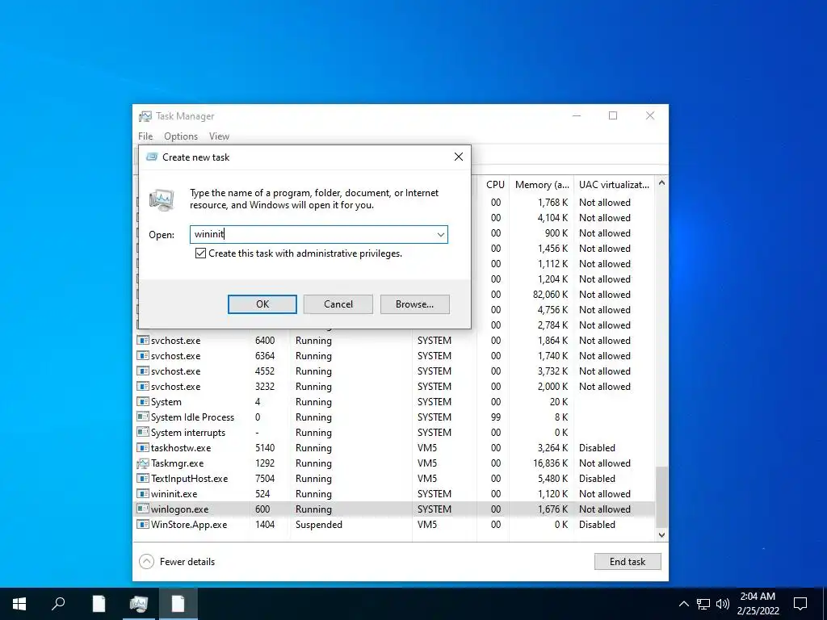Expand the Open combo box dropdown arrow
Screen dimensions: 827x620
coord(441,235)
